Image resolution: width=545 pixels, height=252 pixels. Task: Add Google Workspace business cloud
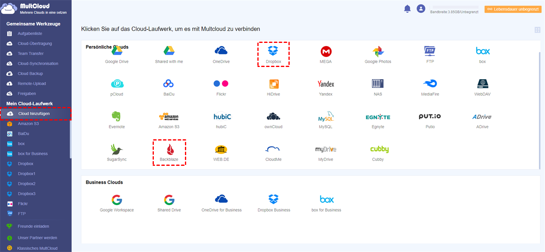[117, 203]
